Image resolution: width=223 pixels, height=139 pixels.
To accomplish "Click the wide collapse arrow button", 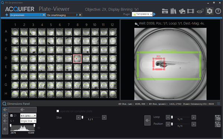I will point(23,110).
